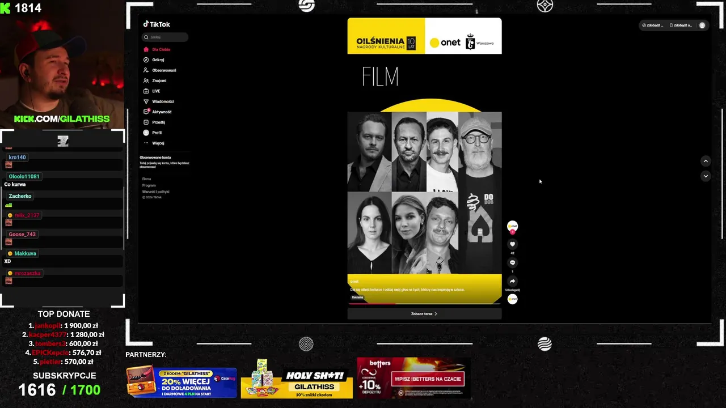Go to the previous video
726x408 pixels.
point(706,161)
